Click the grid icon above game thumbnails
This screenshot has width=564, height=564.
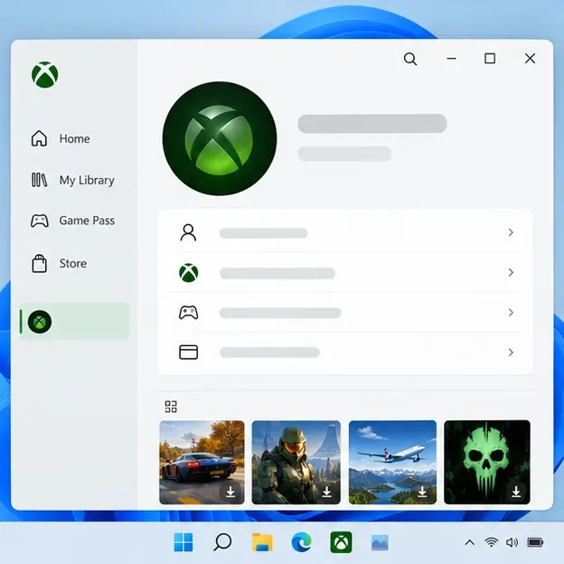[171, 407]
